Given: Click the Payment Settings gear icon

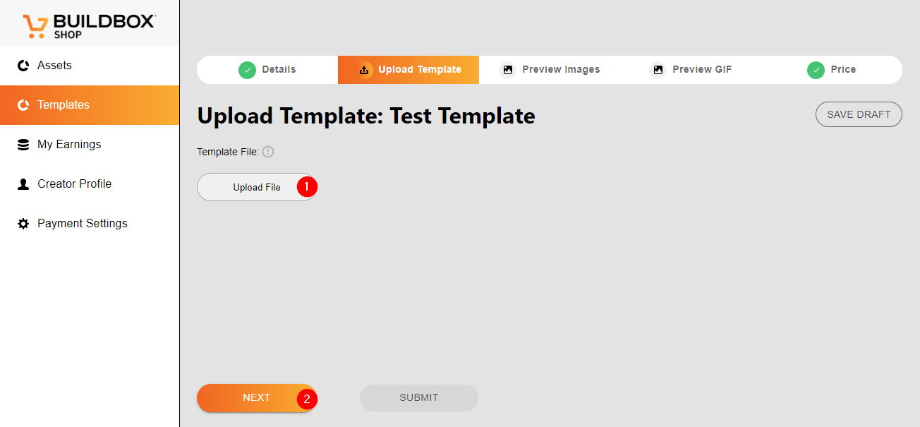Looking at the screenshot, I should 23,224.
